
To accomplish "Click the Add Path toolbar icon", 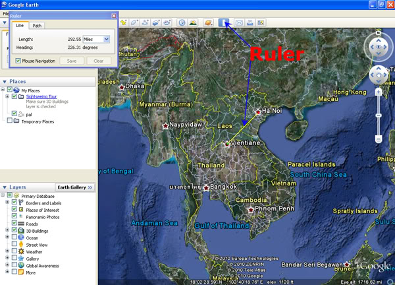I will pyautogui.click(x=145, y=22).
